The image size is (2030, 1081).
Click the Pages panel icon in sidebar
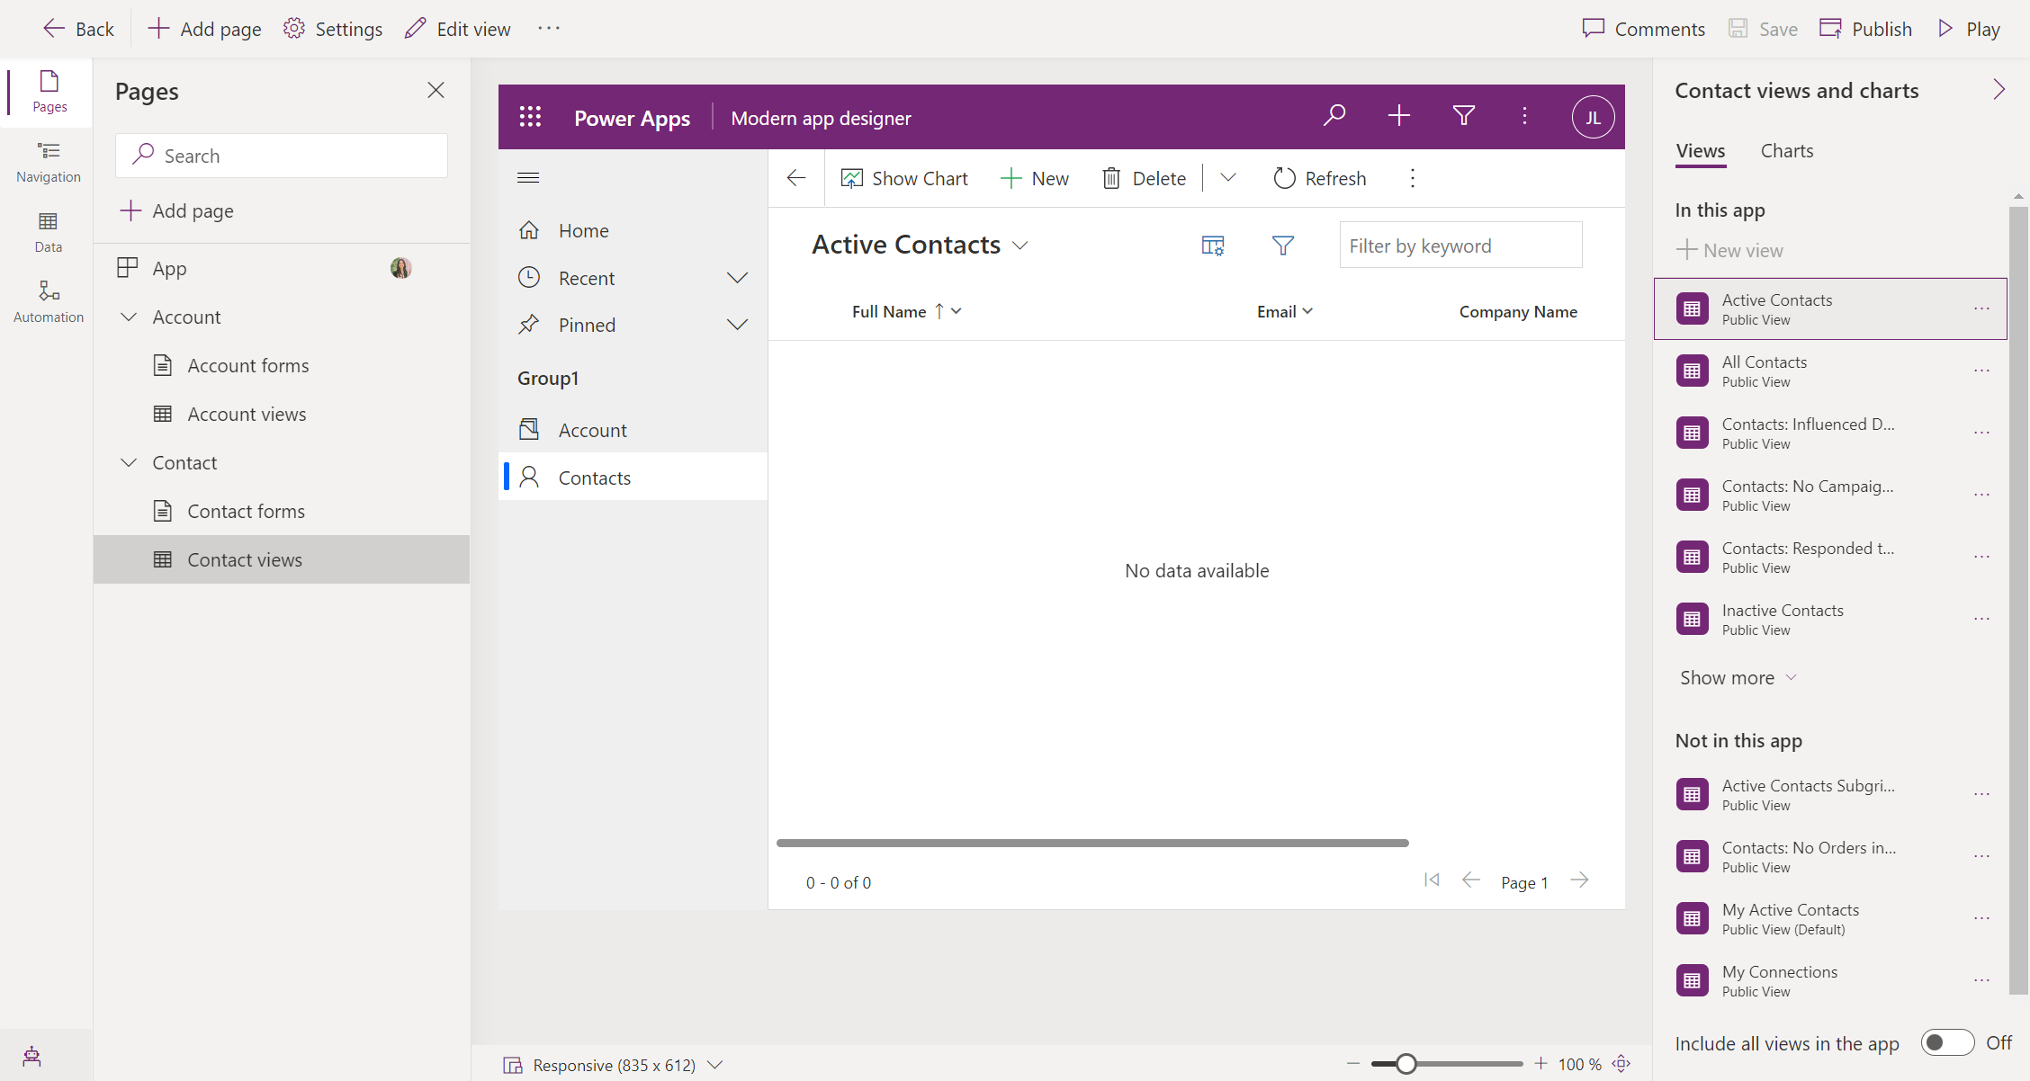47,90
